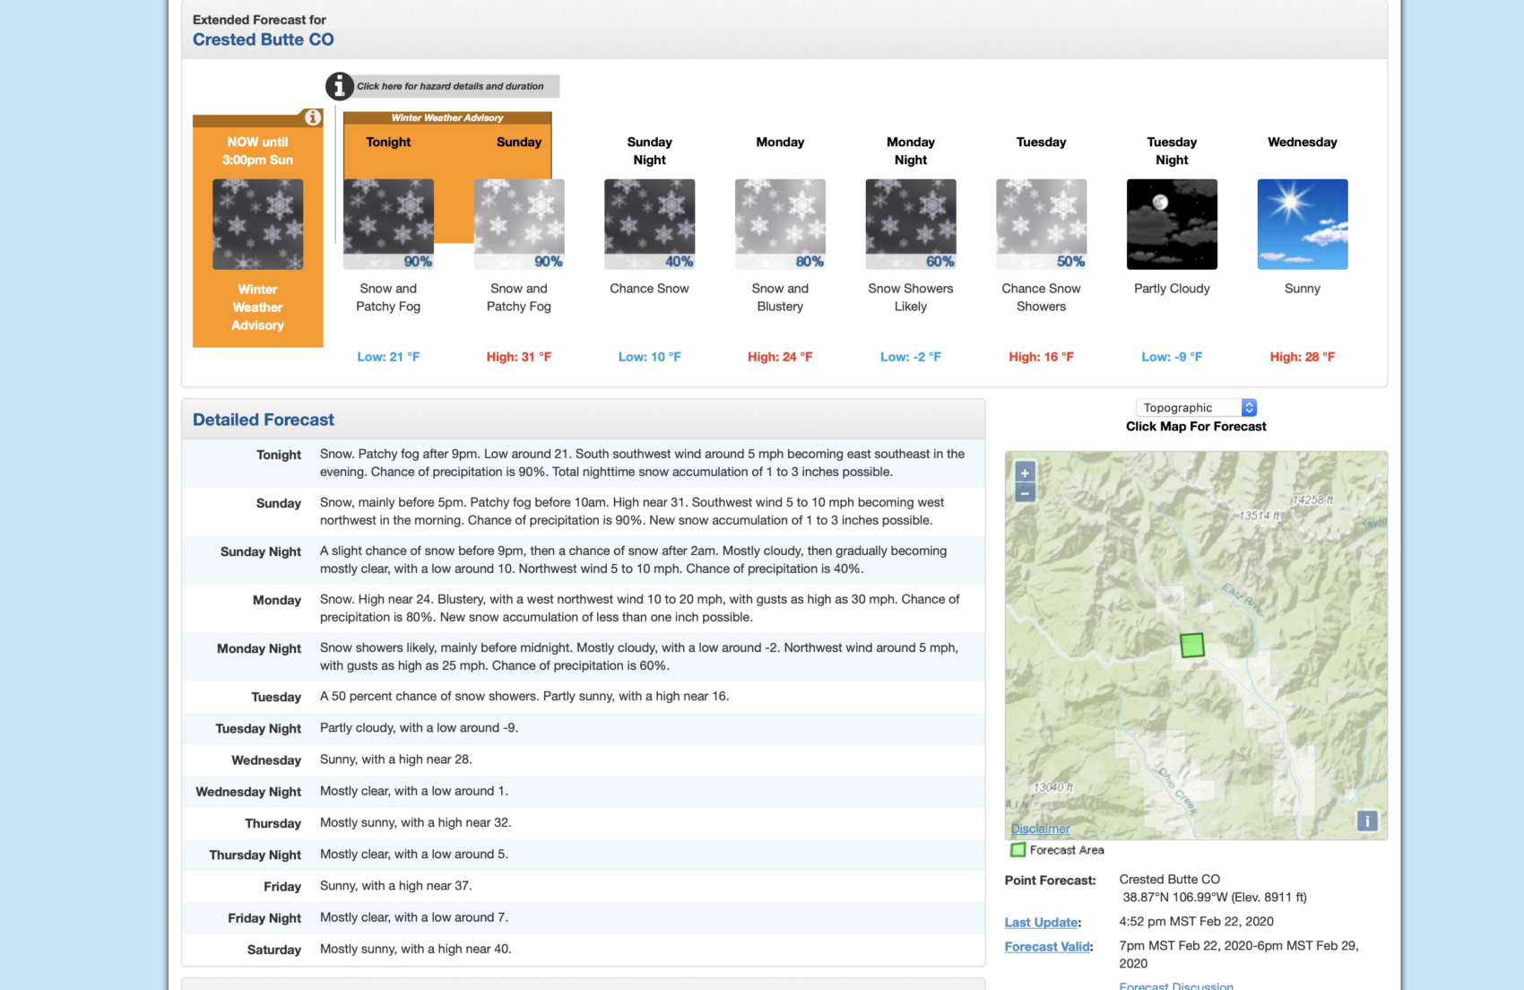Click the 13040 ft elevation label on map
1524x990 pixels.
(x=1053, y=787)
